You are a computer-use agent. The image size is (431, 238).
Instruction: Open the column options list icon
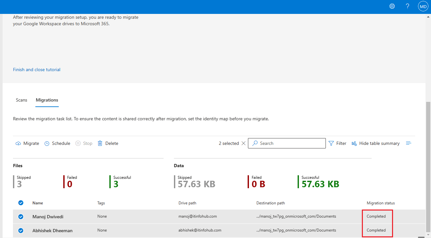point(409,143)
